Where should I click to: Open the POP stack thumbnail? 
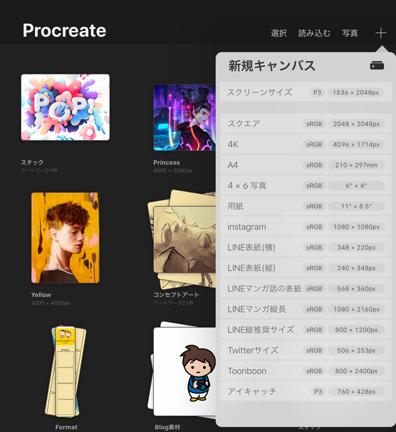65,107
